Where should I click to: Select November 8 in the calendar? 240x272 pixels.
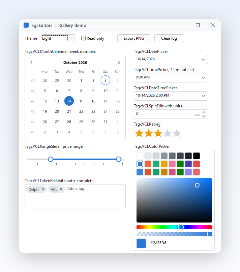coord(118,132)
